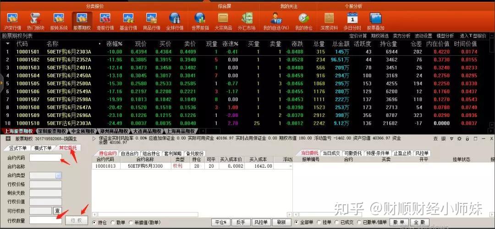Click 期权筛选 option filter link
This screenshot has width=495, height=229.
[x=380, y=36]
